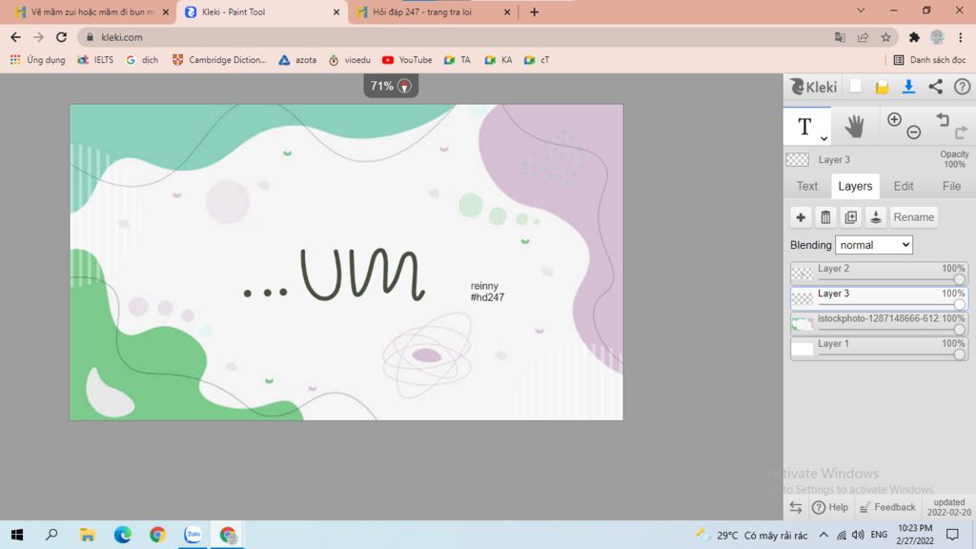The width and height of the screenshot is (976, 549).
Task: Switch to the Layers tab
Action: [855, 186]
